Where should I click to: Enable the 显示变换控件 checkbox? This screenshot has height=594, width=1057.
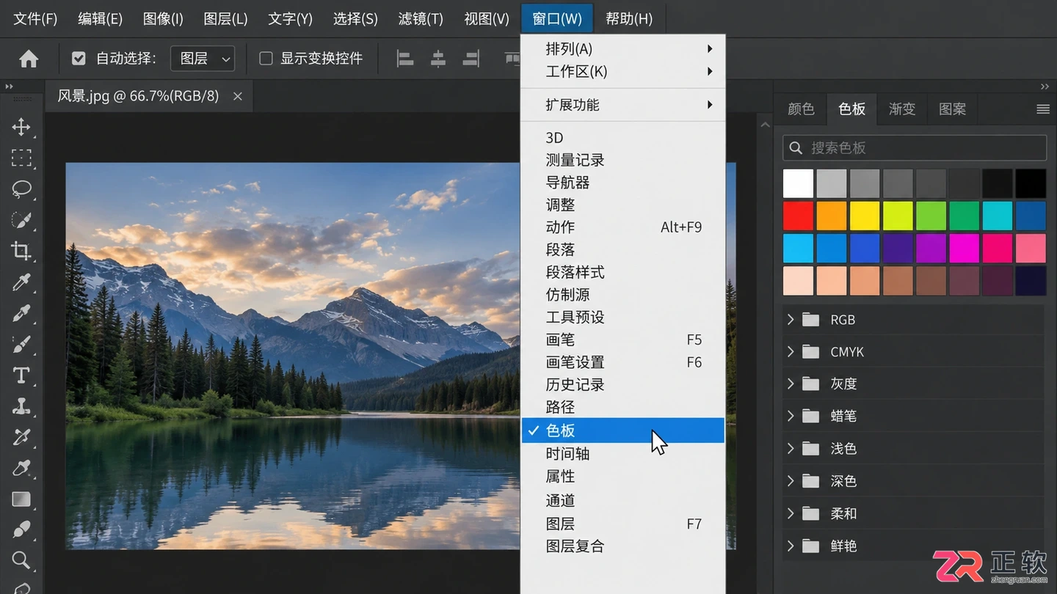[266, 59]
